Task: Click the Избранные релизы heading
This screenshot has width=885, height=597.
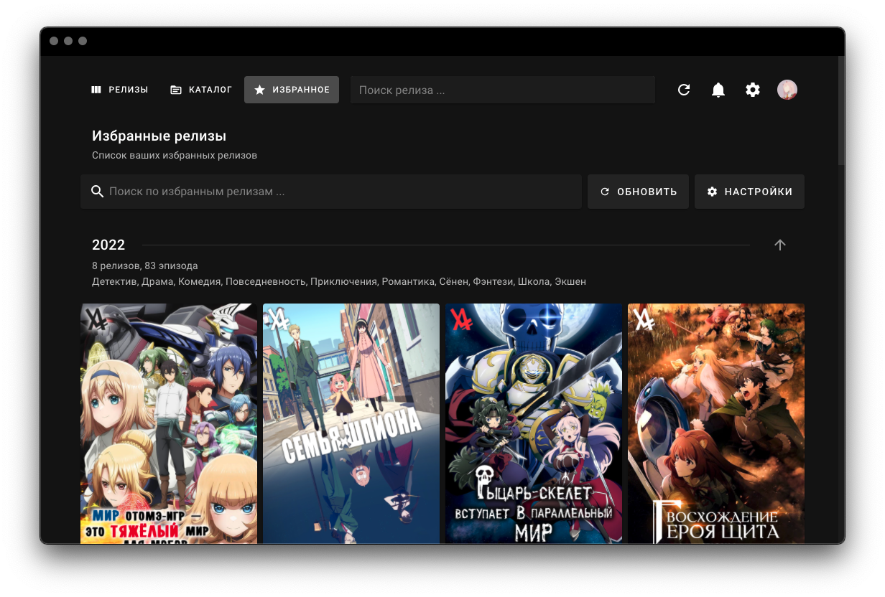Action: pyautogui.click(x=159, y=136)
